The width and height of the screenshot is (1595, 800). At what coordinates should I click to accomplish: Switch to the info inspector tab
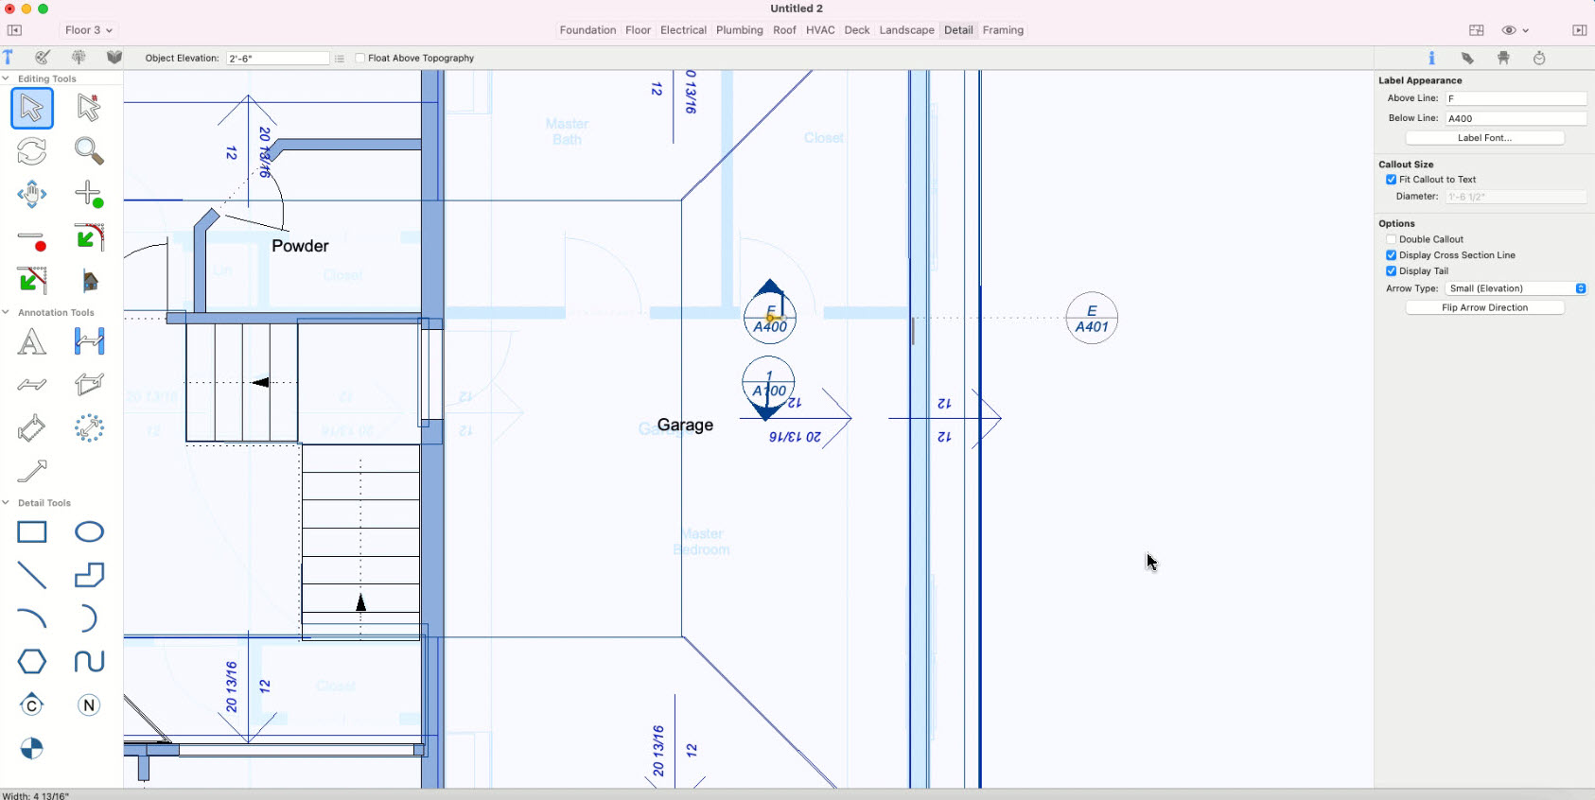pos(1431,59)
